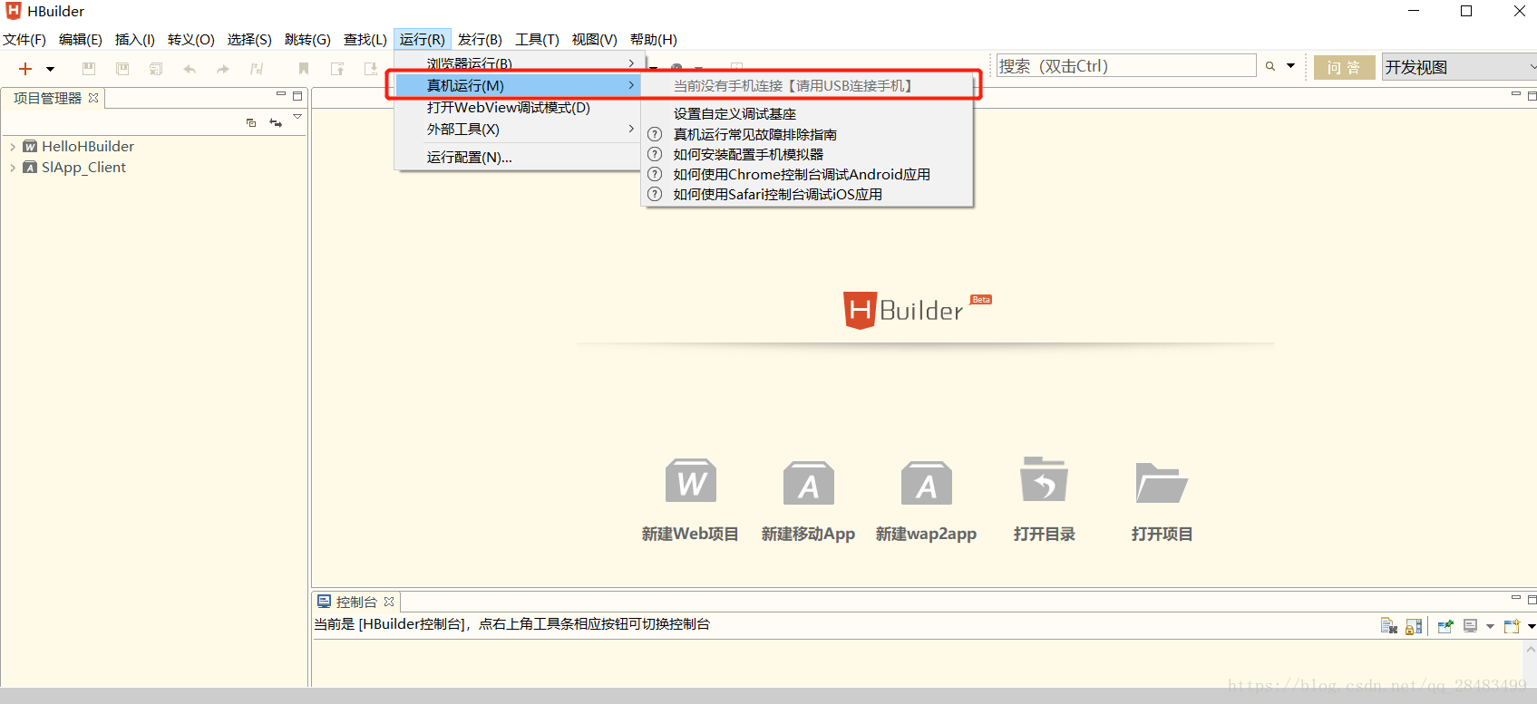This screenshot has height=704, width=1537.
Task: Choose 运行配置(N)... entry
Action: (x=519, y=158)
